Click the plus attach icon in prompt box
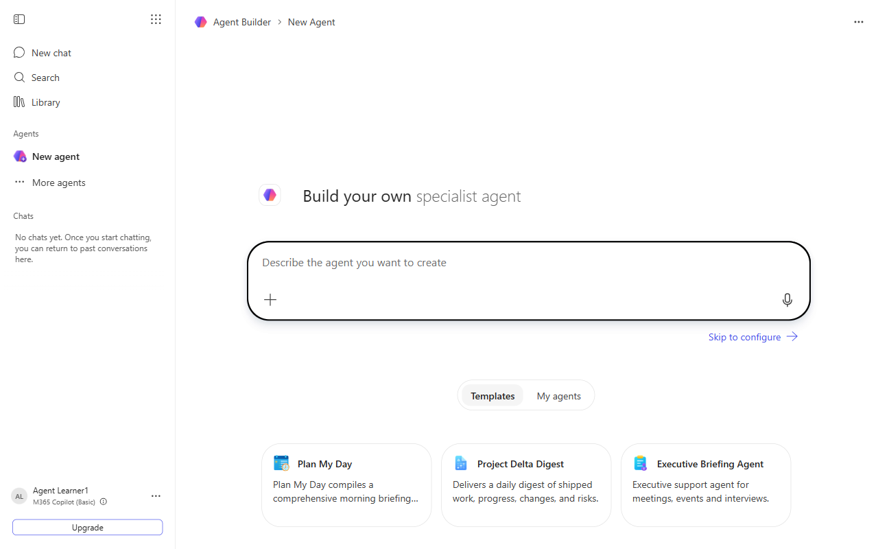Image resolution: width=878 pixels, height=549 pixels. coord(270,299)
